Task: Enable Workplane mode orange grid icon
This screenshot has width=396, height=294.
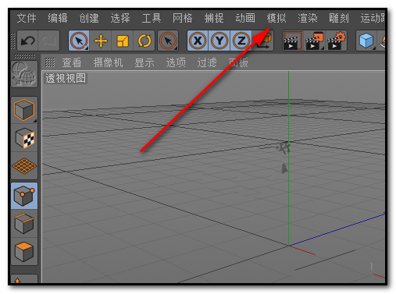Action: click(24, 165)
